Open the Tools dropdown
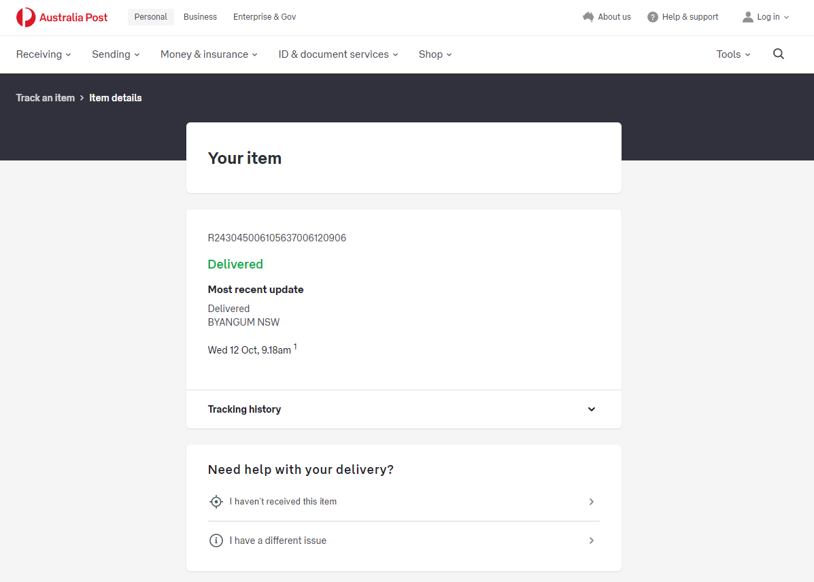 tap(733, 54)
